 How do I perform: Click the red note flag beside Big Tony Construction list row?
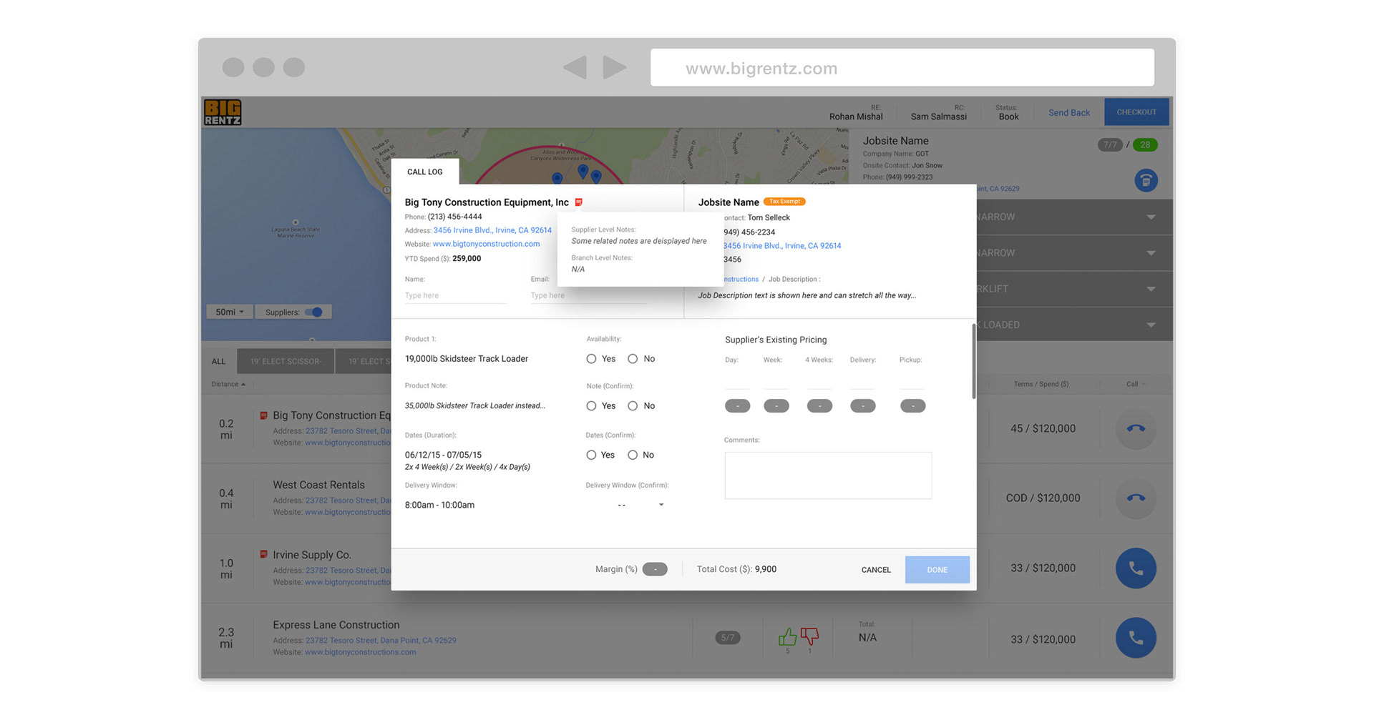[x=263, y=415]
